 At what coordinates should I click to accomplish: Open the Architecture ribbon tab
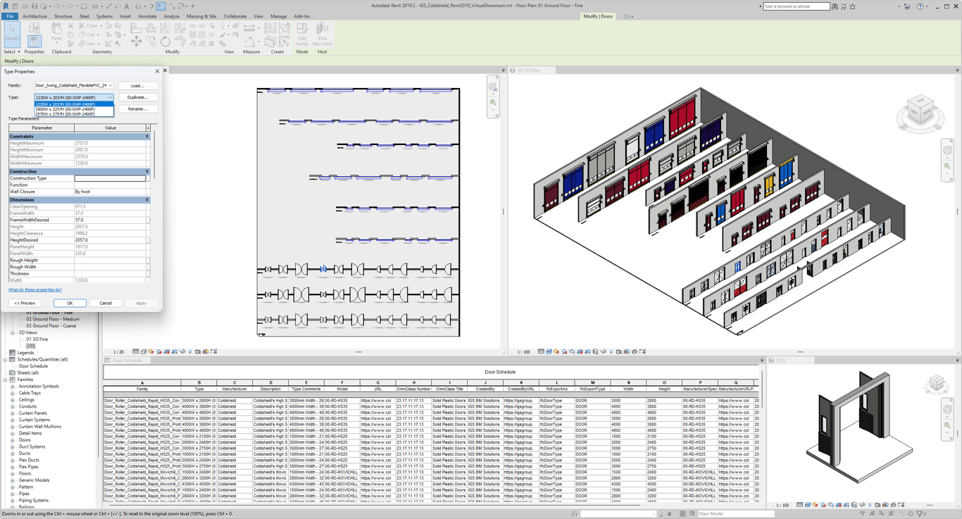35,16
